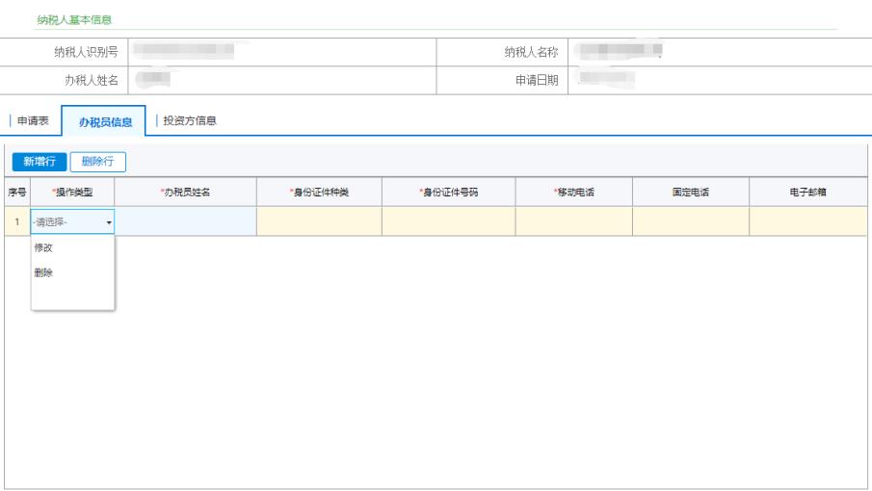Click the 身份证件号码 cell in row 1
This screenshot has width=872, height=491.
[x=448, y=222]
